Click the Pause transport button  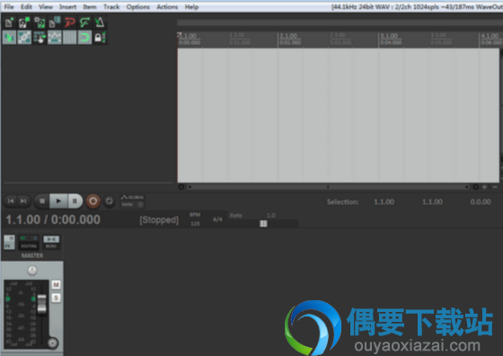pos(75,201)
